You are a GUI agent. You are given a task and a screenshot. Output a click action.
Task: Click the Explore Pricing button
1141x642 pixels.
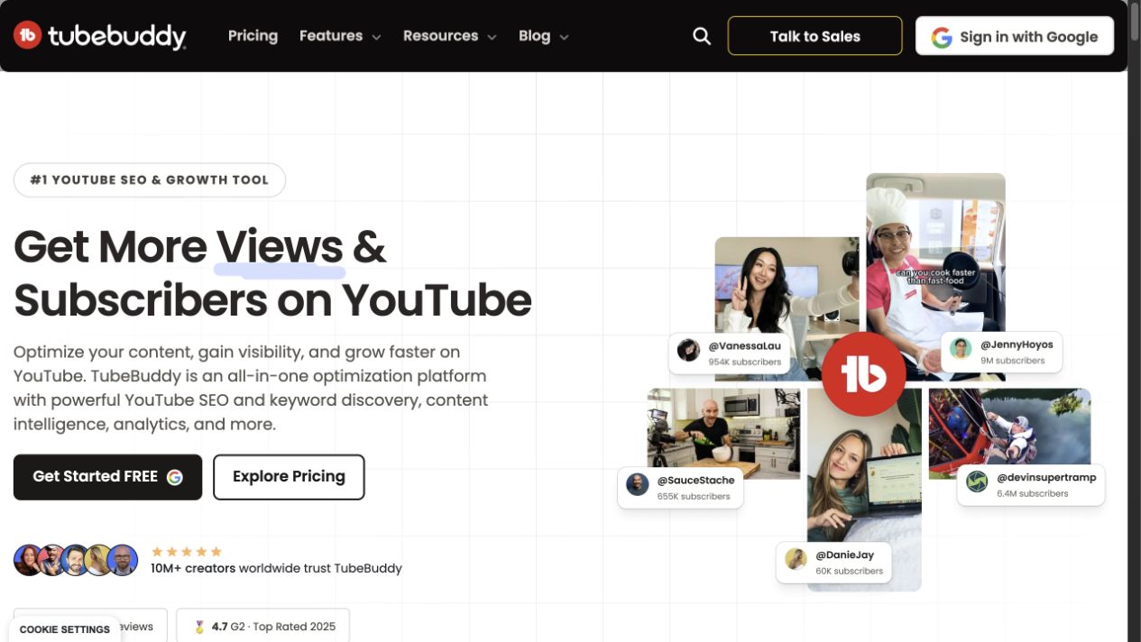coord(289,477)
